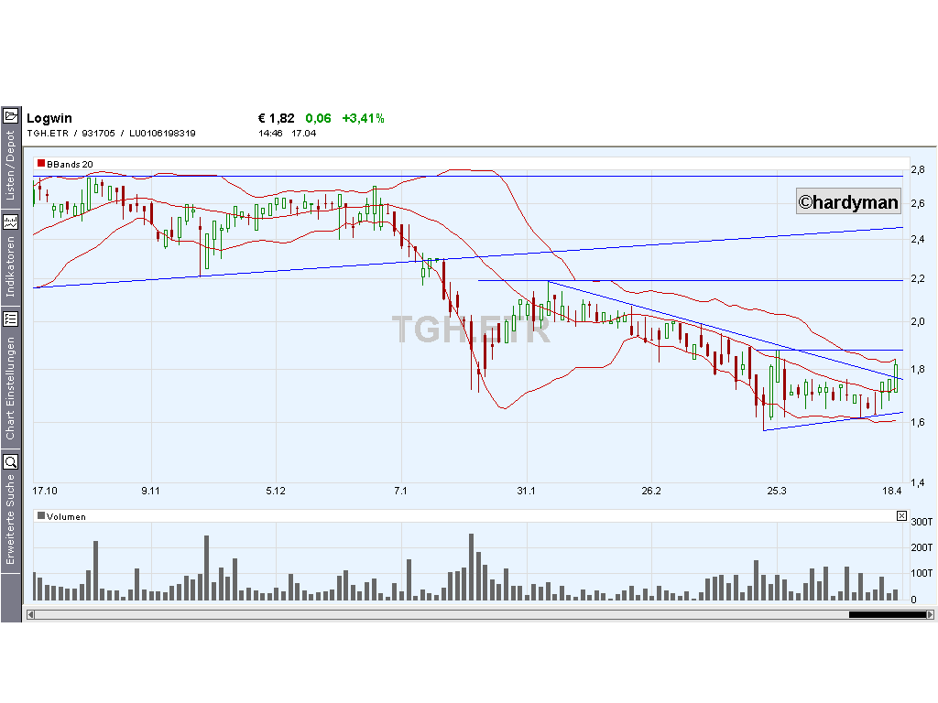The width and height of the screenshot is (938, 703).
Task: Close the Volumen panel with X
Action: (901, 516)
